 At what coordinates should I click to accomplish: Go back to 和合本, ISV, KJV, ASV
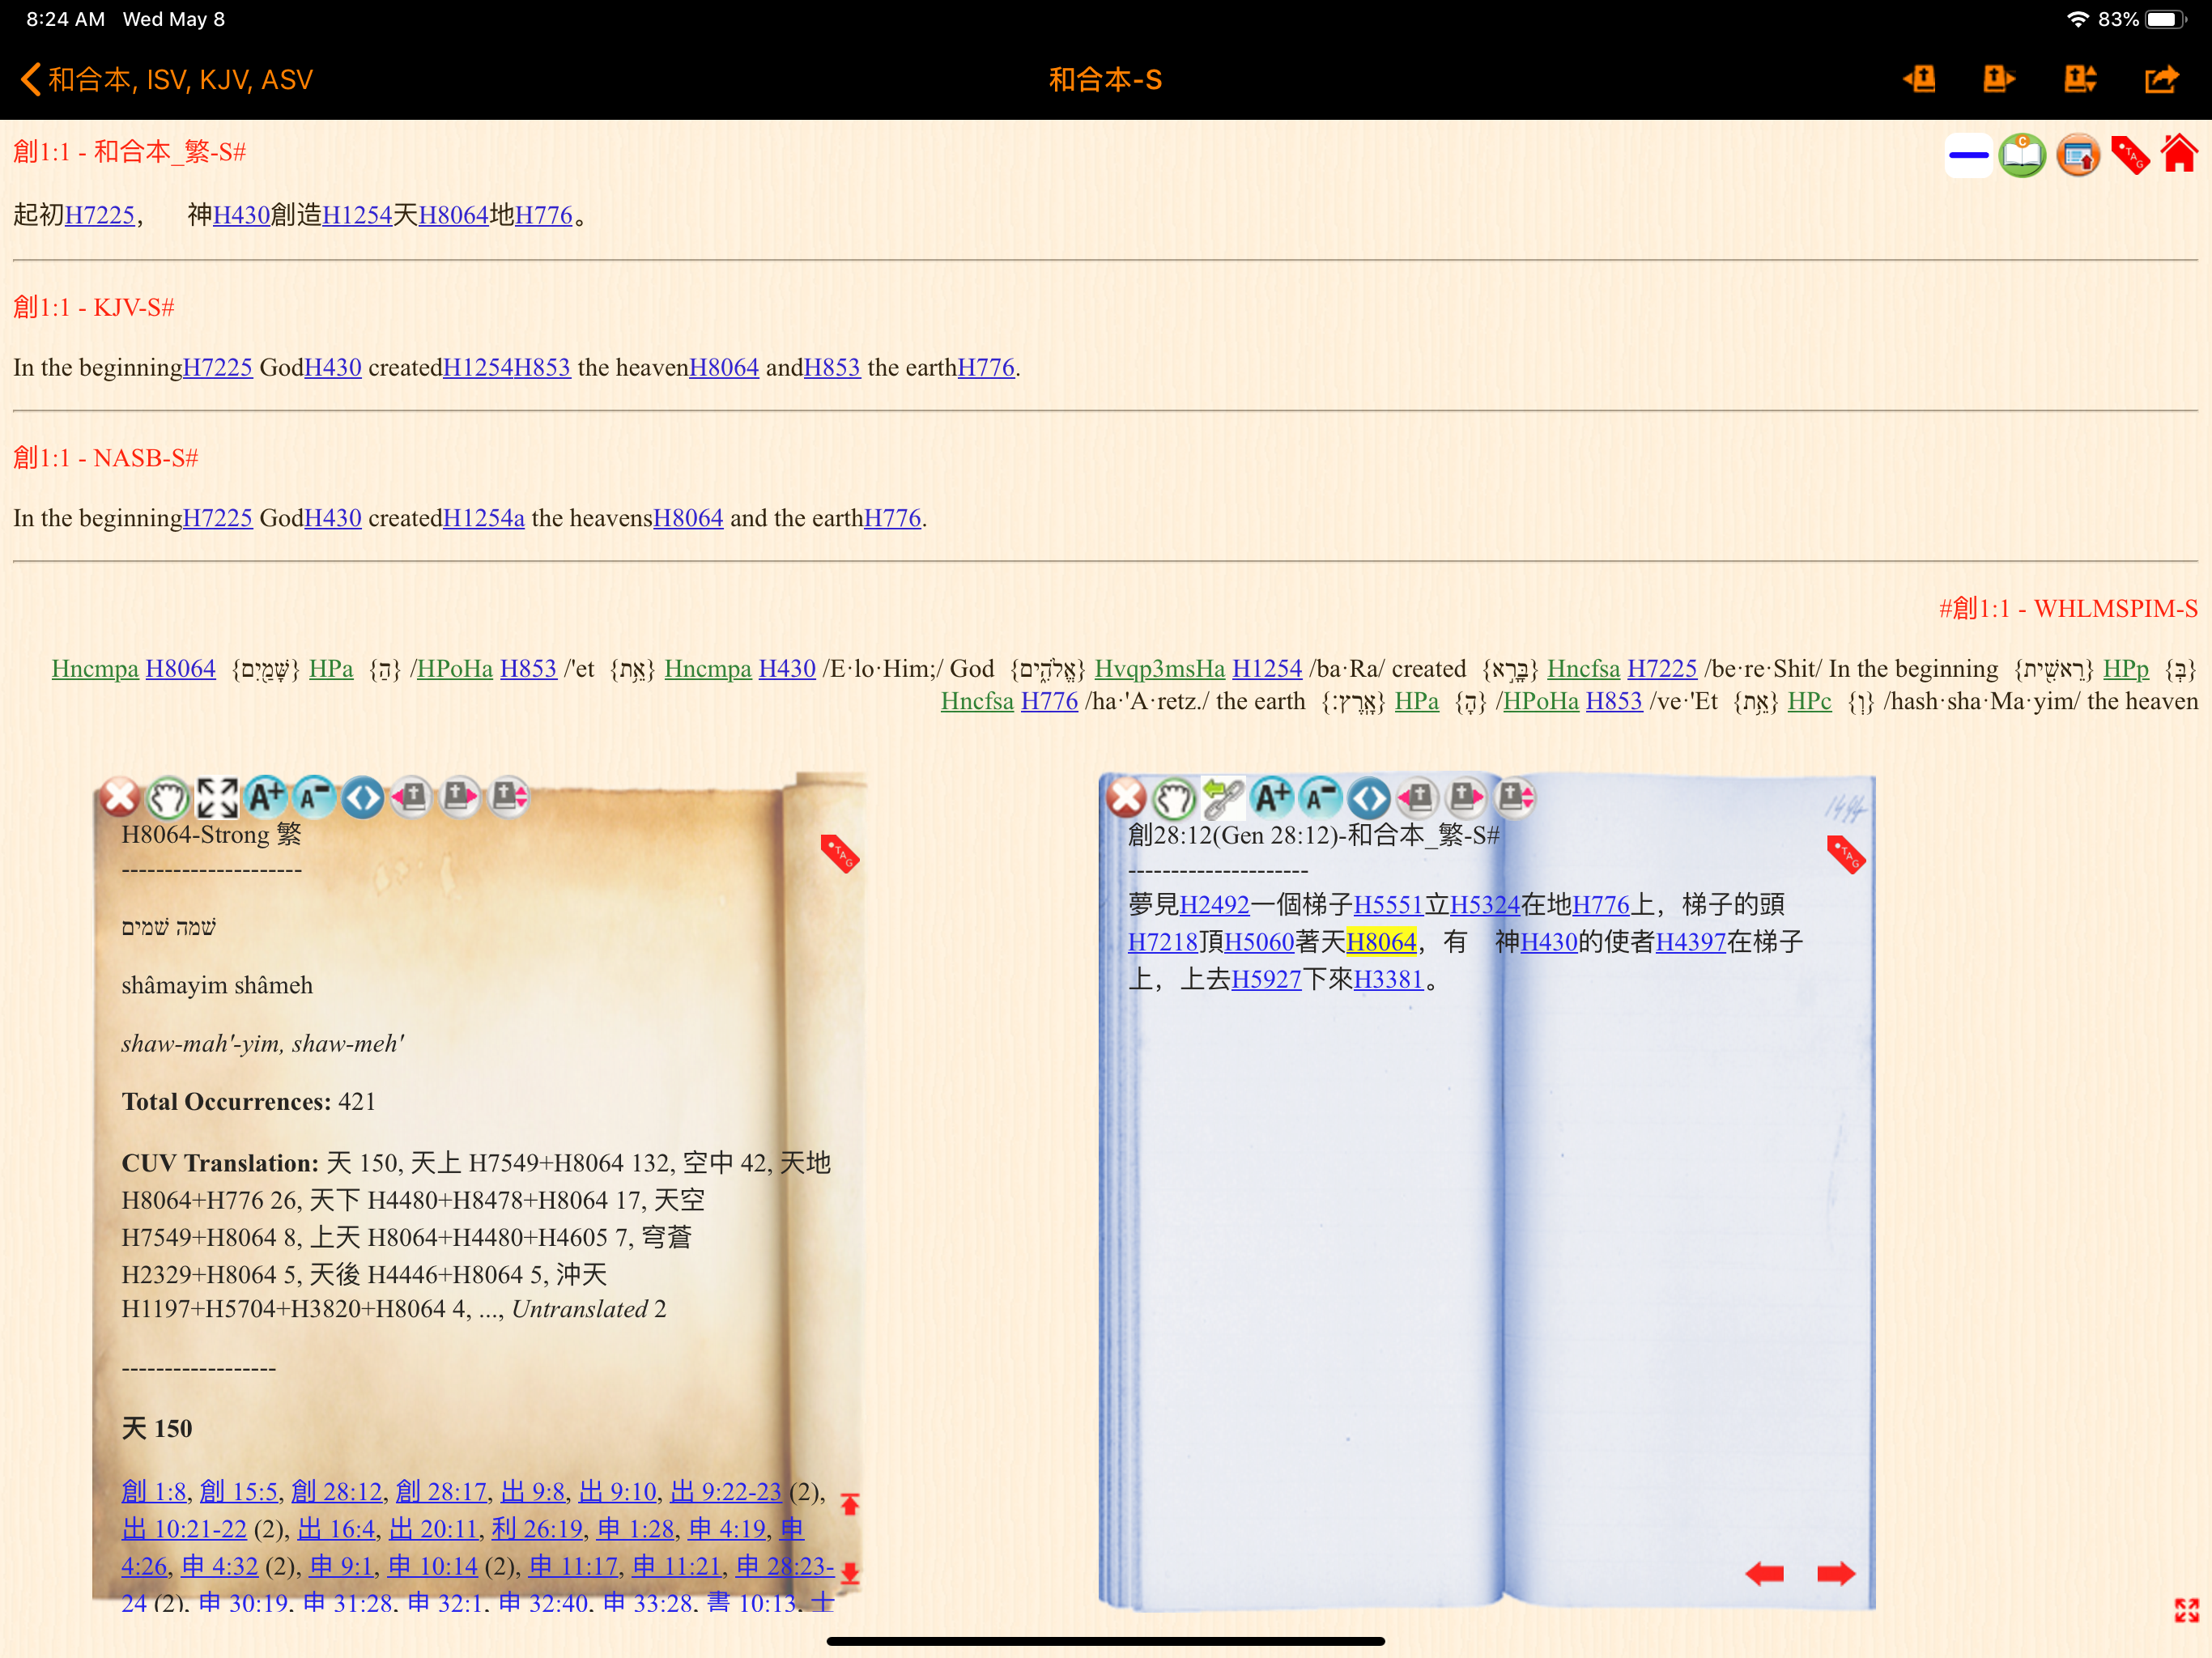click(x=166, y=80)
